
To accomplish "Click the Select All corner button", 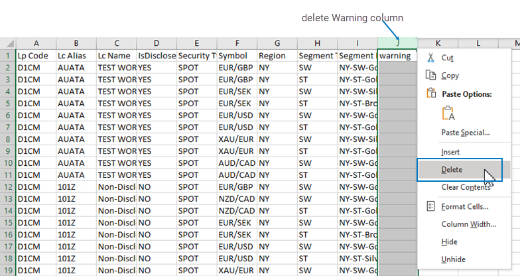I will (7, 43).
